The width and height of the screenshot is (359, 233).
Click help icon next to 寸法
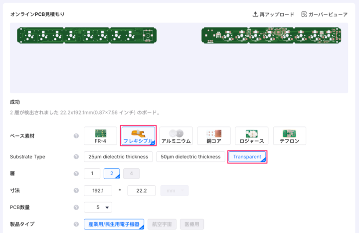(x=76, y=191)
